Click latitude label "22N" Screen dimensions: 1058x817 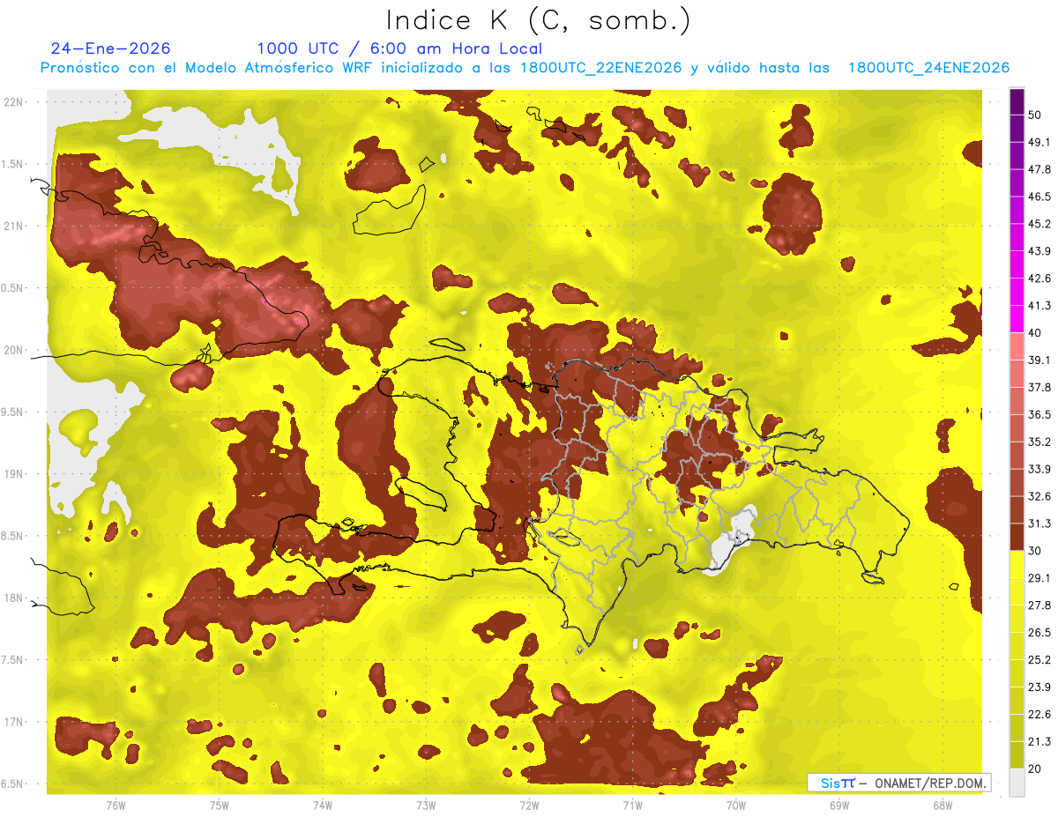pos(13,101)
